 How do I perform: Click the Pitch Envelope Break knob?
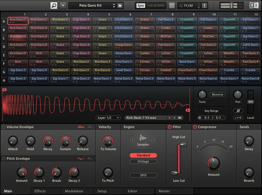click(x=57, y=172)
